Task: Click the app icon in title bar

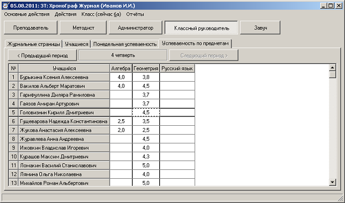Action: point(6,6)
